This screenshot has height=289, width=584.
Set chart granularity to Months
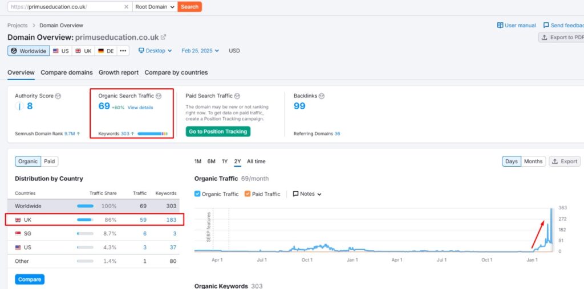pyautogui.click(x=533, y=161)
